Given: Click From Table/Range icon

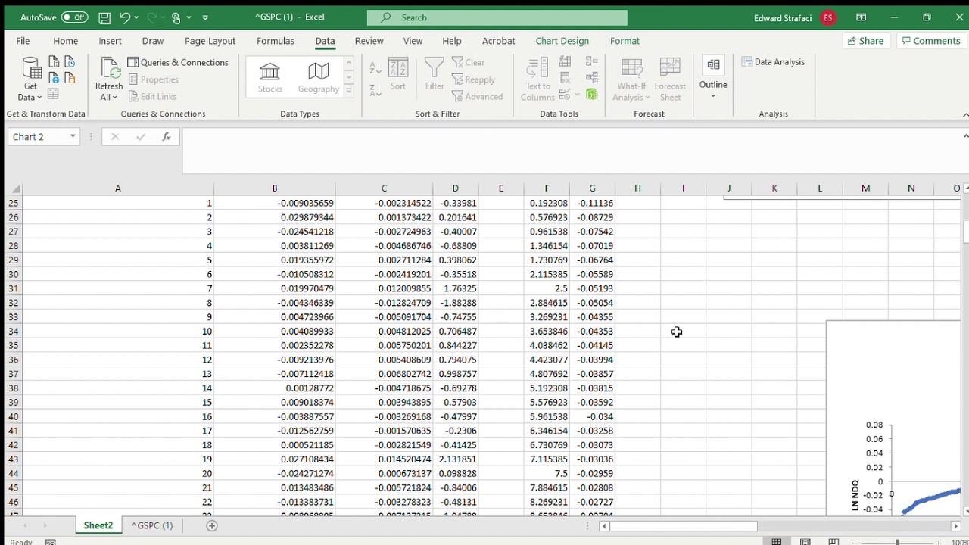Looking at the screenshot, I should click(53, 94).
